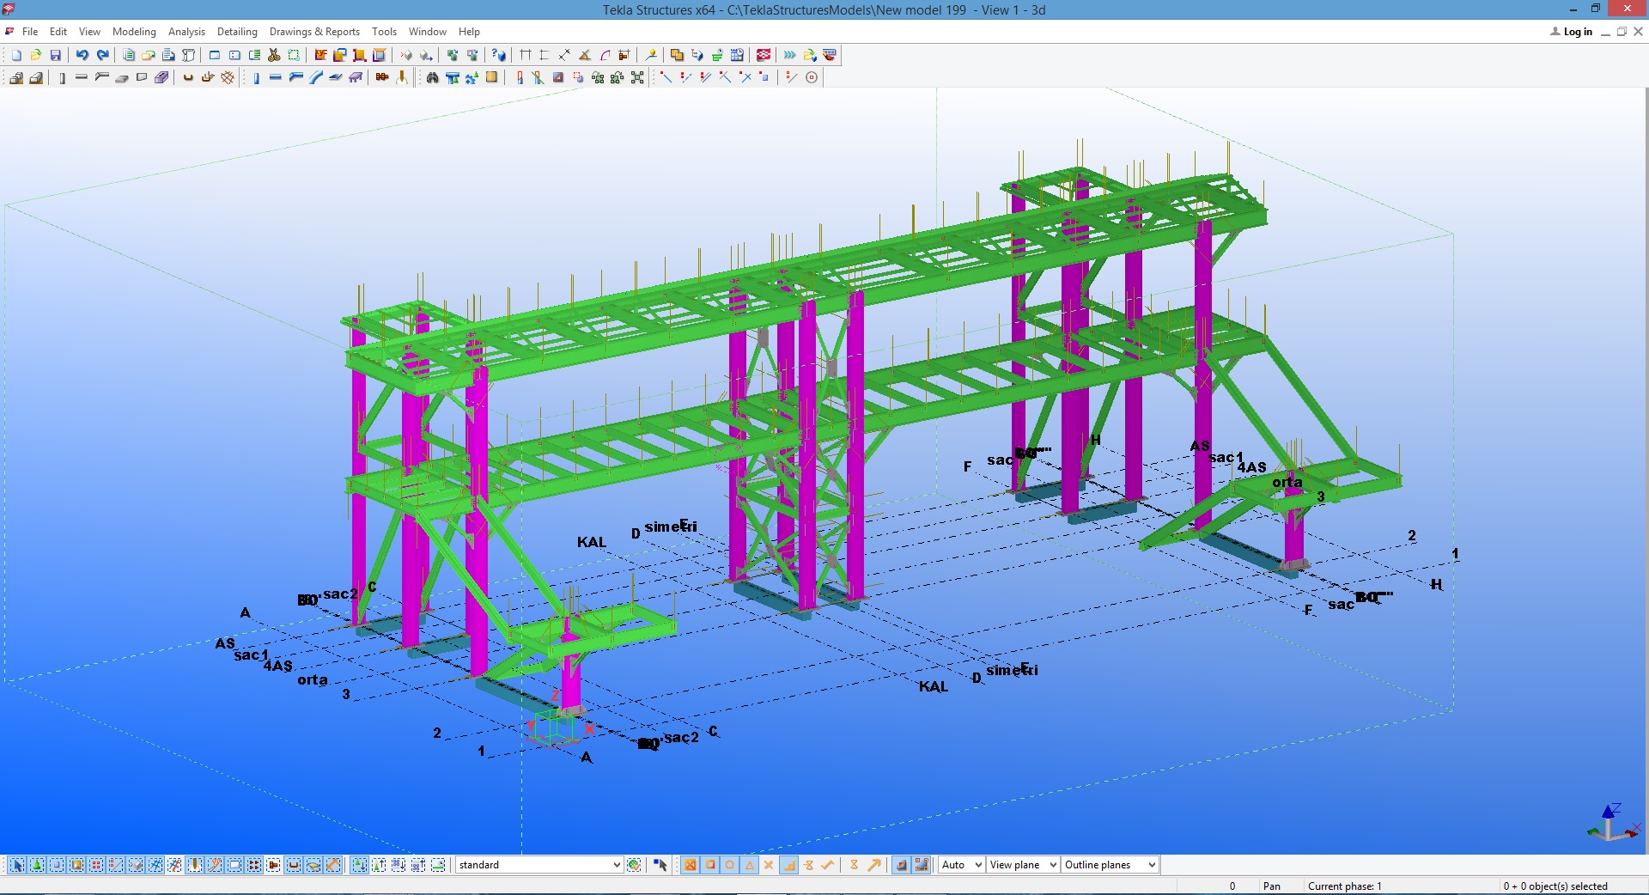
Task: Click the target circle icon in toolbar
Action: 812,78
